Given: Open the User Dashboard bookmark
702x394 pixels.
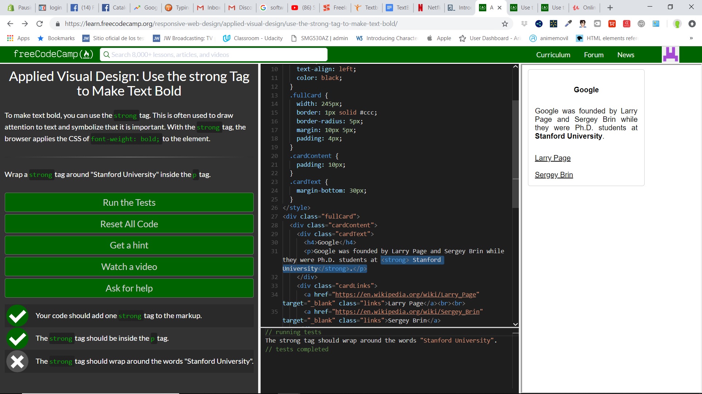Looking at the screenshot, I should [490, 38].
